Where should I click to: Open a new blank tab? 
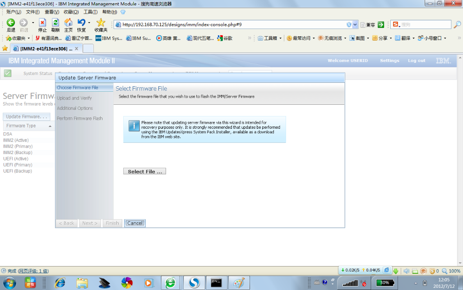(88, 48)
